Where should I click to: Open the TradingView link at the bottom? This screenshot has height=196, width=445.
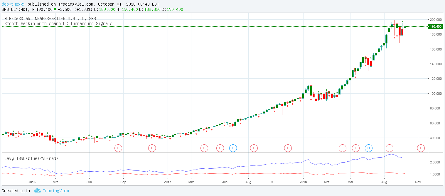56,191
